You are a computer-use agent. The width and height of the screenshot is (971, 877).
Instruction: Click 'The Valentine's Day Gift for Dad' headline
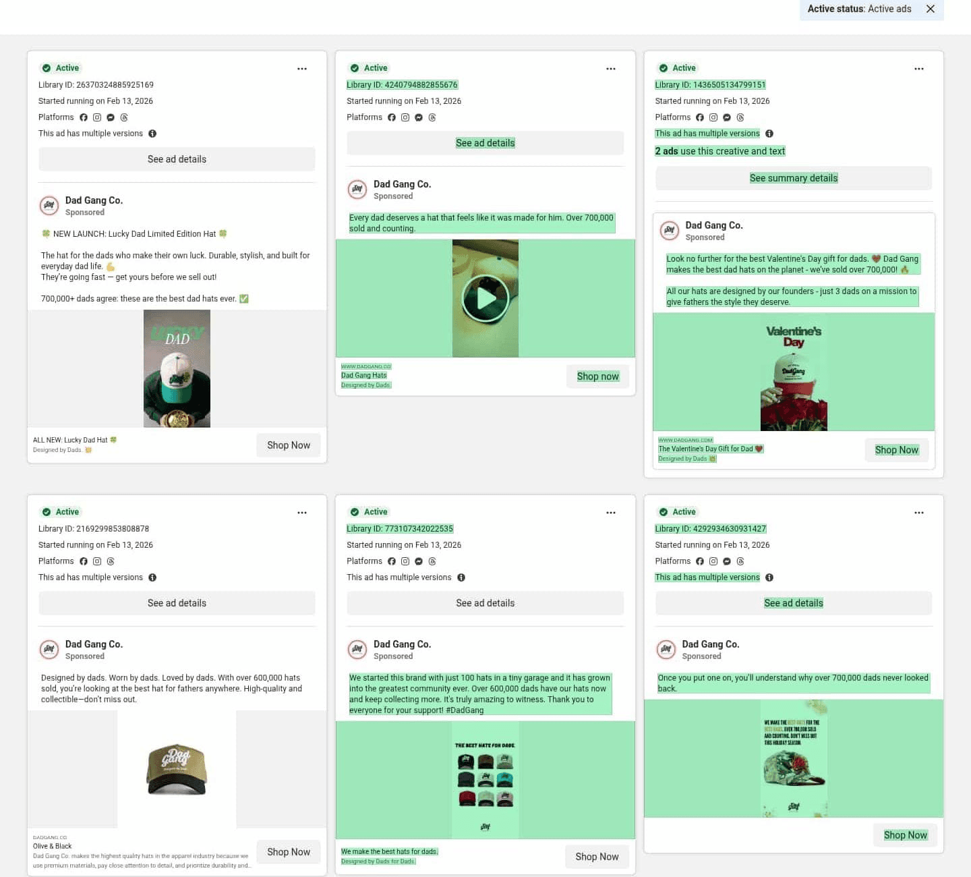point(711,449)
